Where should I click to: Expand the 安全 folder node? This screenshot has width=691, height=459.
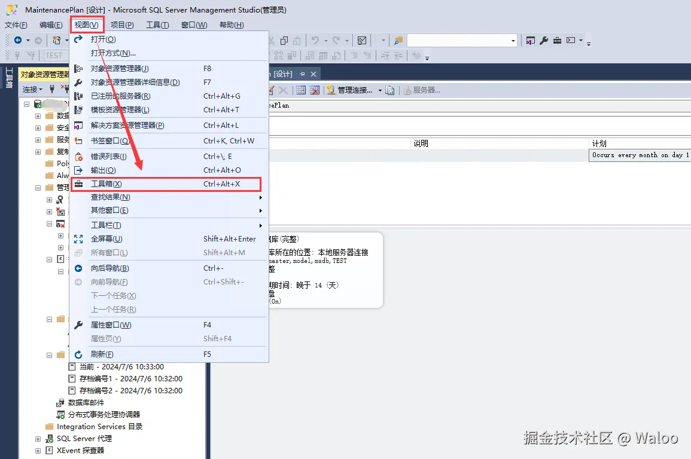(x=38, y=128)
